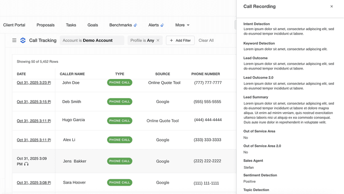The width and height of the screenshot is (344, 194).
Task: Click the Call Tracking logo icon
Action: click(x=23, y=40)
